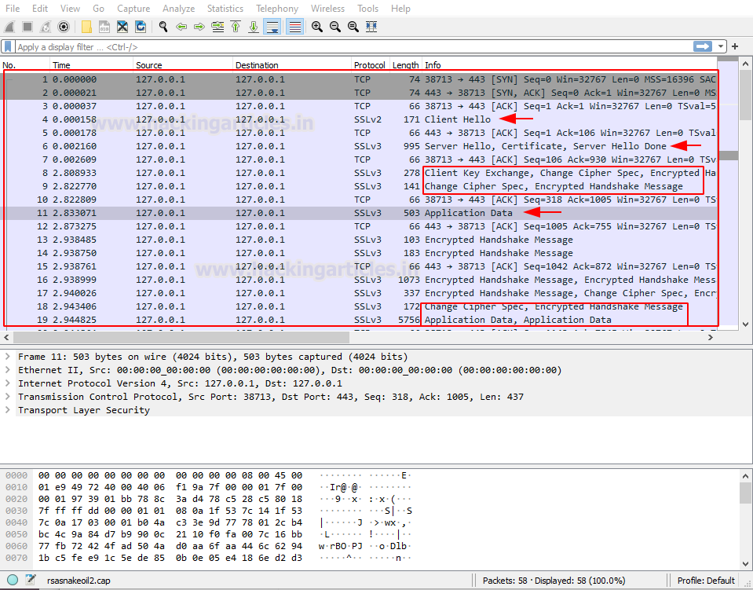Open the Telephony menu
The image size is (753, 590).
277,9
